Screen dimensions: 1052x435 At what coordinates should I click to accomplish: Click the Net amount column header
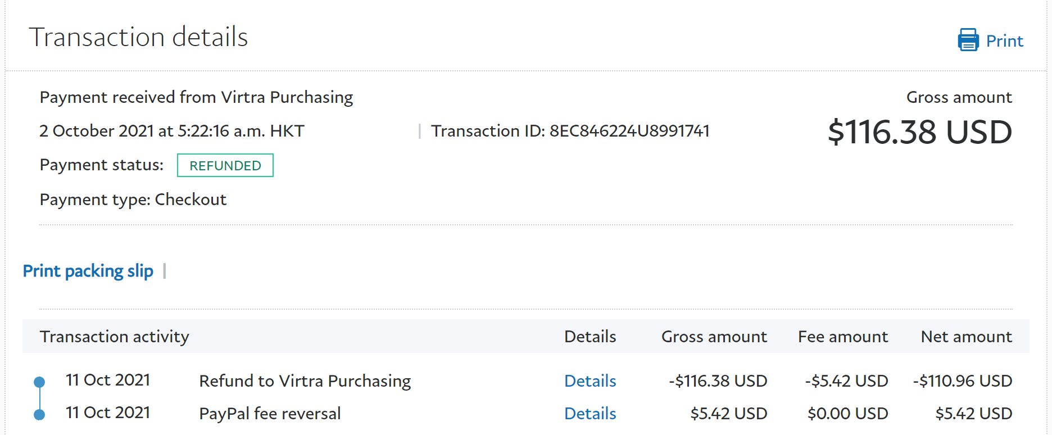[x=966, y=337]
